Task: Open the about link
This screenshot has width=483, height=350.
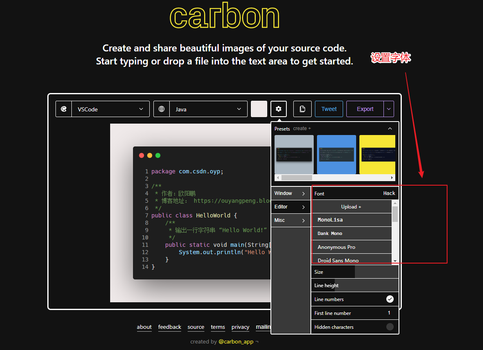Action: click(144, 327)
